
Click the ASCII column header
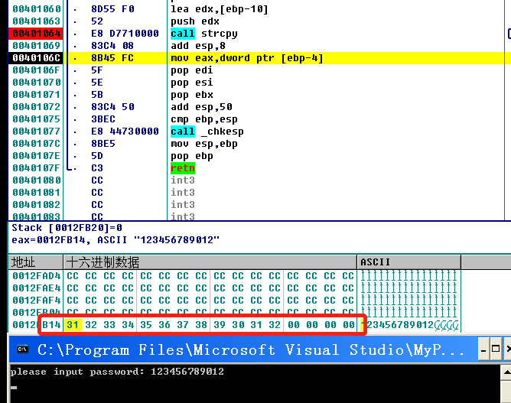tap(376, 262)
